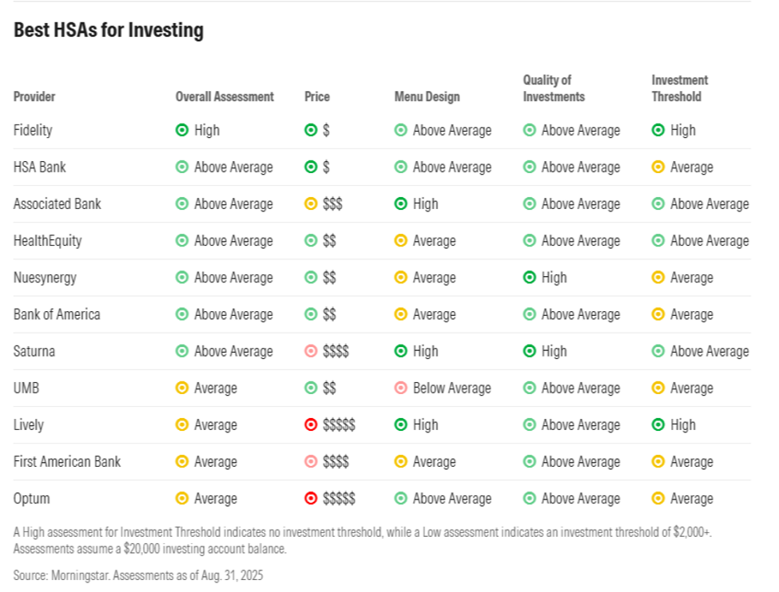The width and height of the screenshot is (779, 592).
Task: Click Lively's red Price rating icon
Action: pos(311,424)
